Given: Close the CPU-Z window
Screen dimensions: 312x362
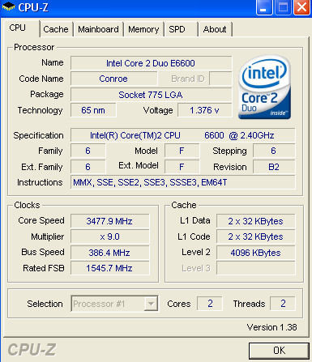Looking at the screenshot, I should (301, 7).
